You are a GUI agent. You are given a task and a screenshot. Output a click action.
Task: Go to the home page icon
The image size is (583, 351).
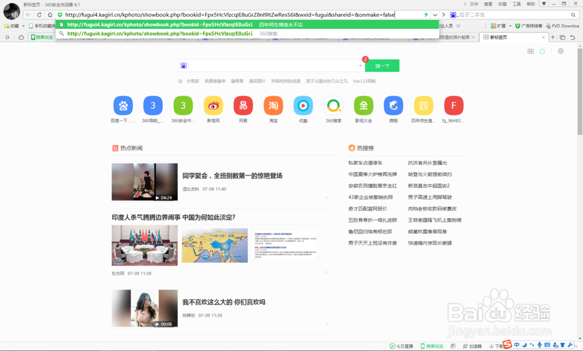click(x=50, y=15)
